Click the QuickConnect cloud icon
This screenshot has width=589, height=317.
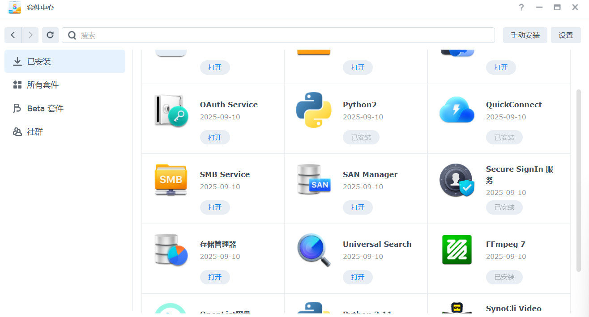pos(457,110)
